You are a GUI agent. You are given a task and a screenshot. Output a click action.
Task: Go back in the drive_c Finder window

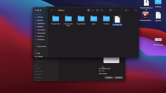[x=51, y=10]
